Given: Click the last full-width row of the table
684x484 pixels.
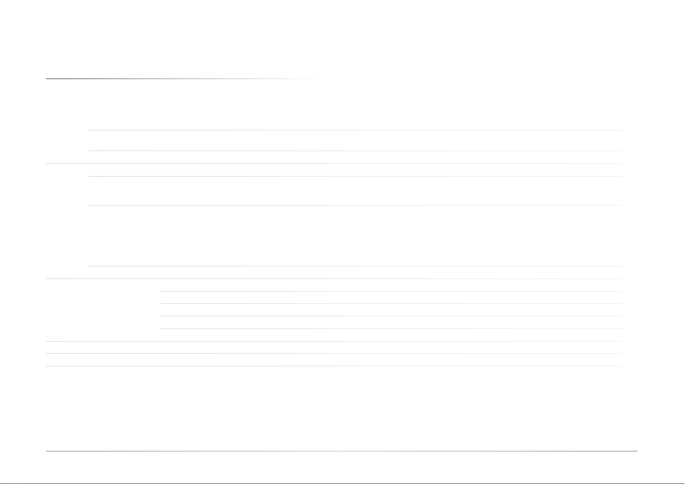Looking at the screenshot, I should pyautogui.click(x=334, y=360).
